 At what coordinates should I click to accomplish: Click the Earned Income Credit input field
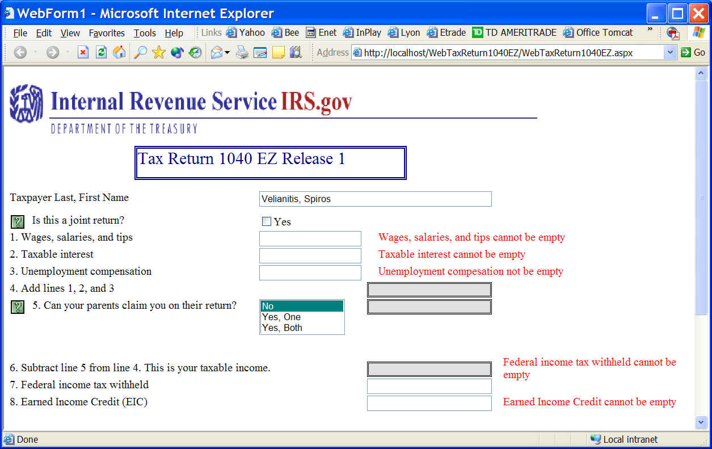point(429,403)
